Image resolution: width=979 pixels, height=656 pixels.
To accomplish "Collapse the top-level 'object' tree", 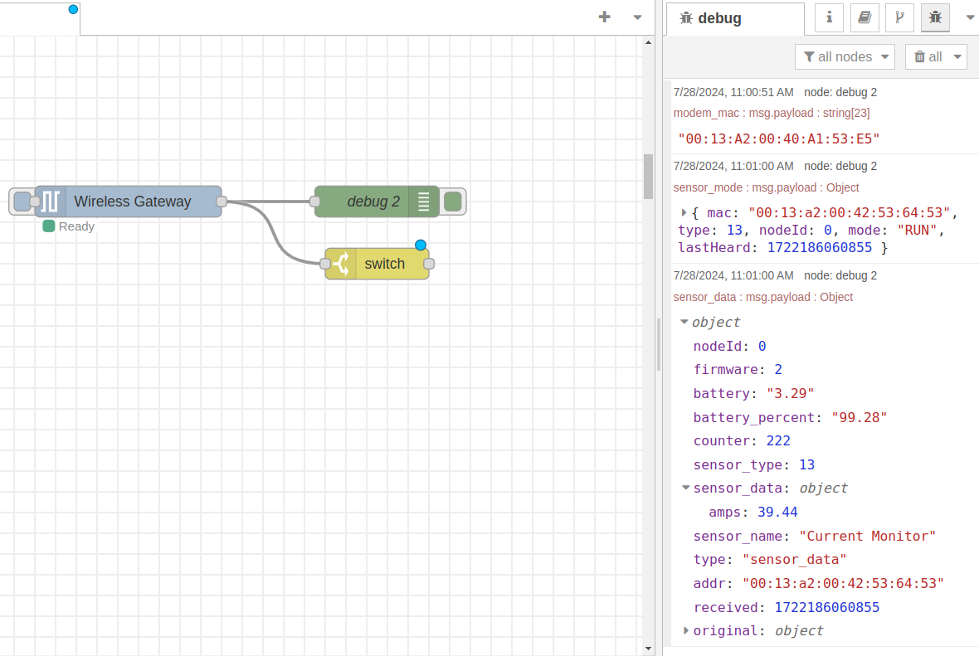I will 684,322.
